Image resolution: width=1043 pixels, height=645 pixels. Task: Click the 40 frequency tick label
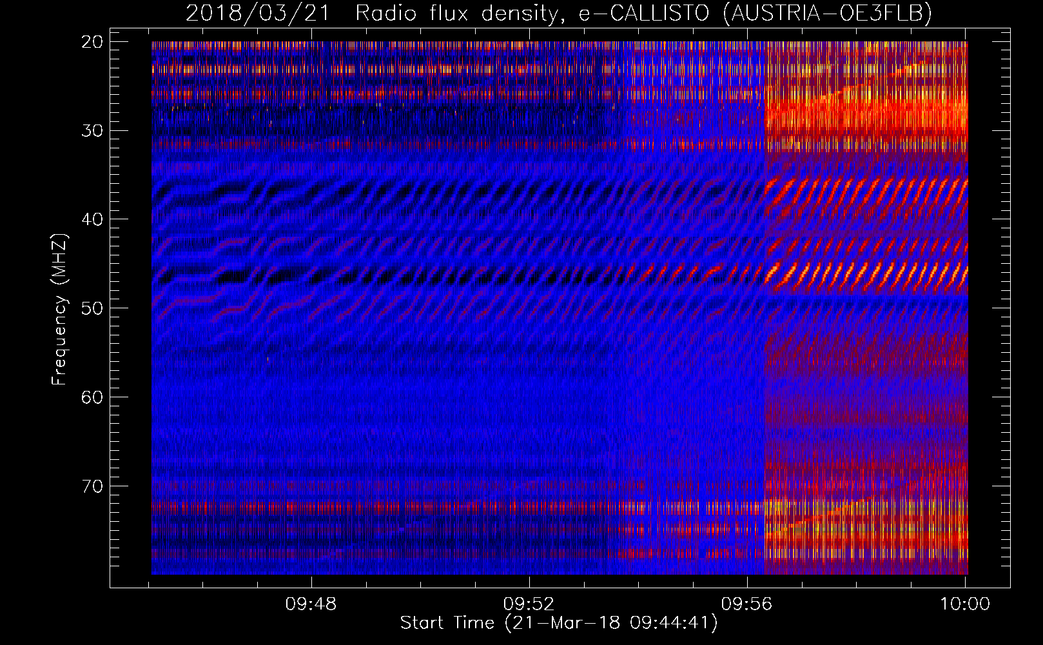(x=92, y=219)
